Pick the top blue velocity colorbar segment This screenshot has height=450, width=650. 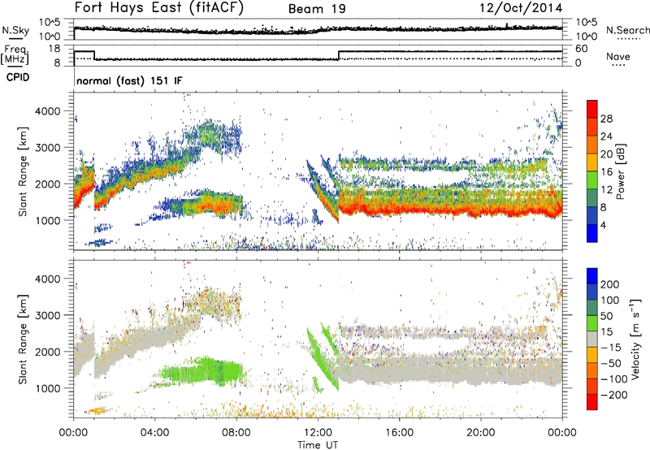[592, 276]
